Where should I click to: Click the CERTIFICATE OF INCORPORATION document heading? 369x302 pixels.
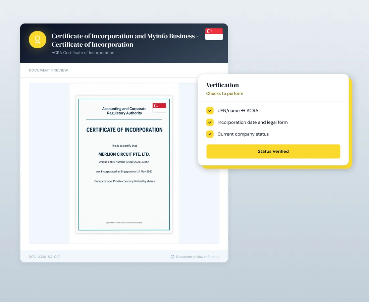124,130
